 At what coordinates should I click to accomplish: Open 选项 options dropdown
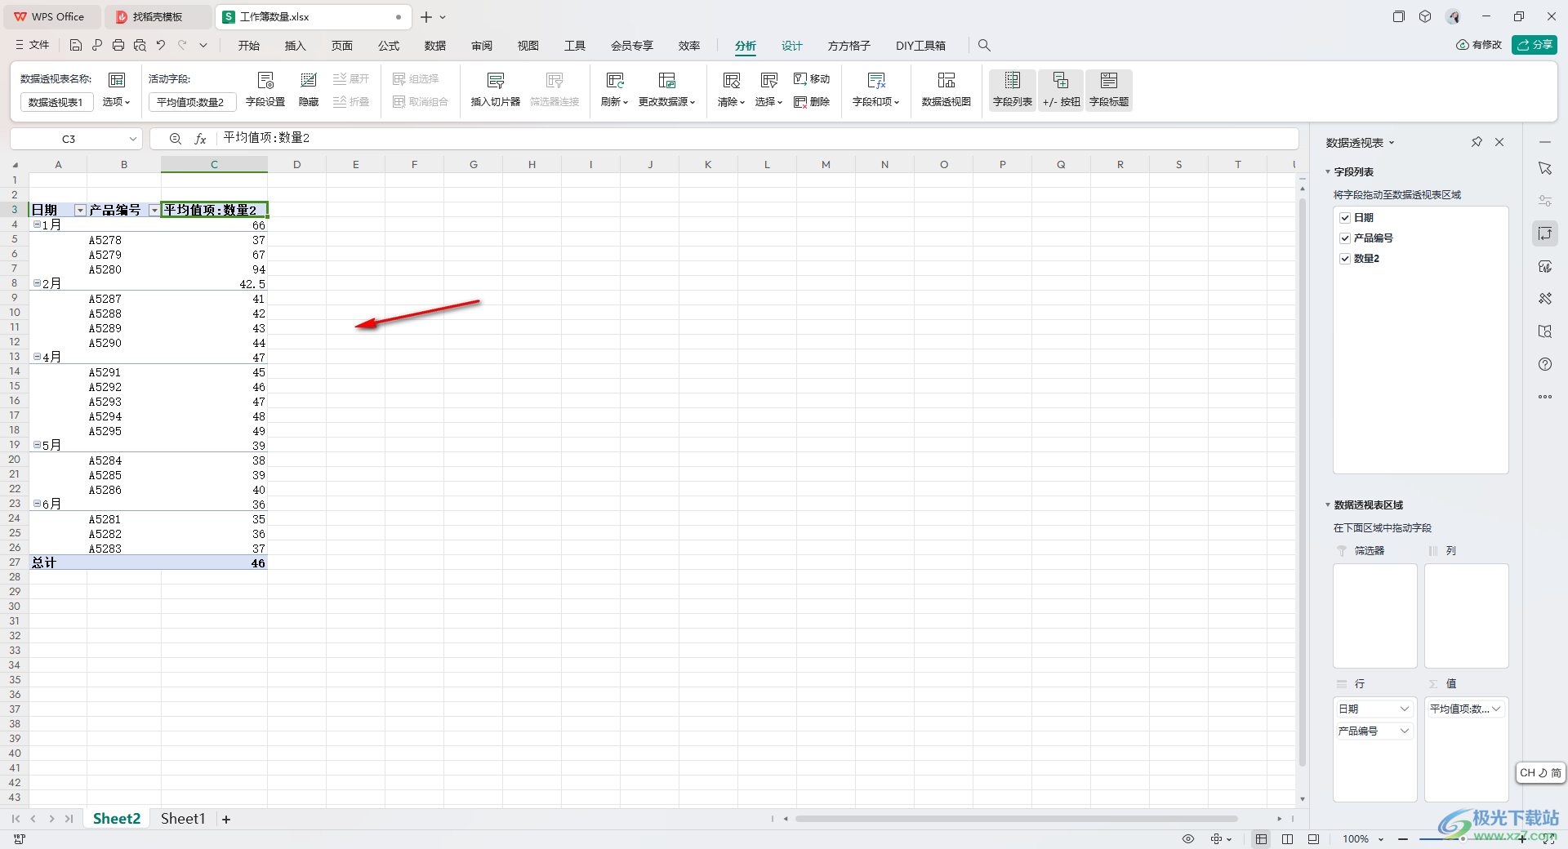click(116, 102)
